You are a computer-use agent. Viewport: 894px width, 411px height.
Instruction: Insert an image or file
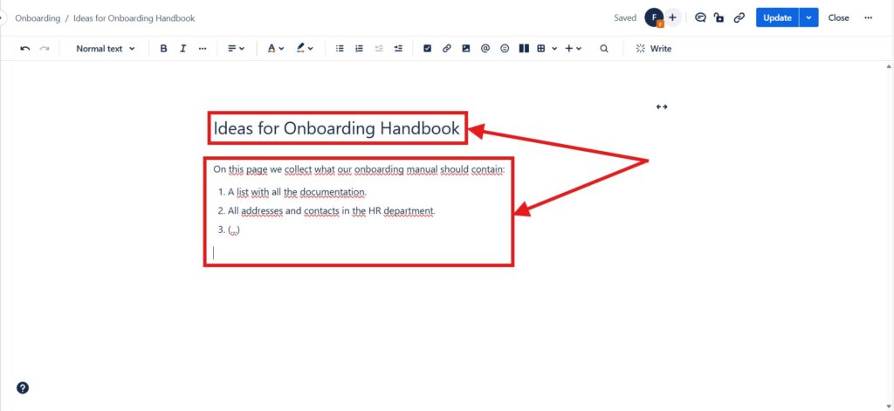click(466, 49)
